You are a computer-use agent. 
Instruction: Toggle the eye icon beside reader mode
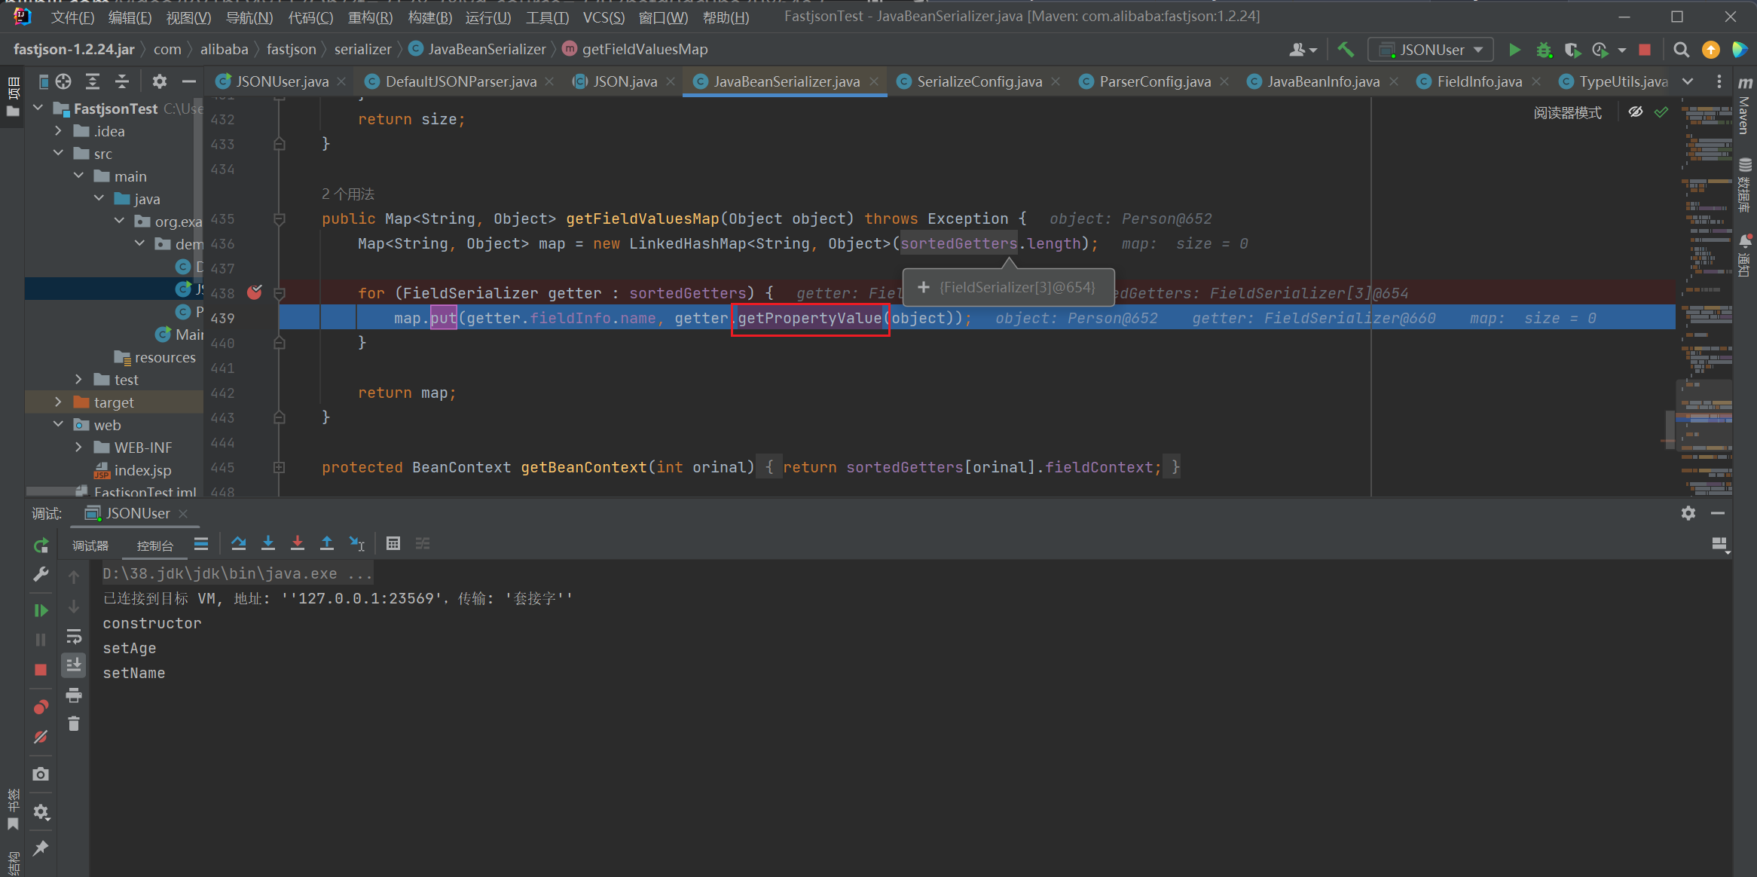tap(1635, 112)
